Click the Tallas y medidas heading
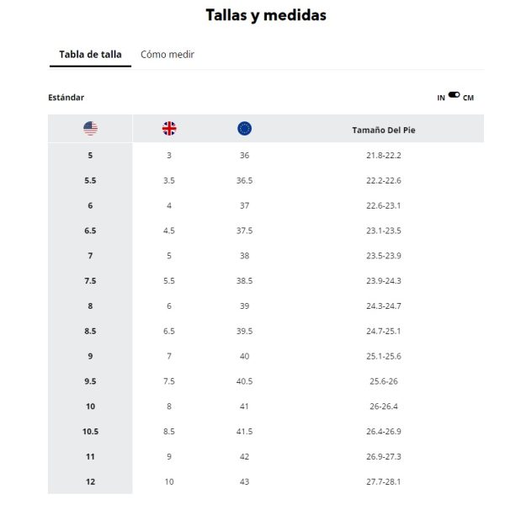Image resolution: width=505 pixels, height=505 pixels. pyautogui.click(x=266, y=15)
